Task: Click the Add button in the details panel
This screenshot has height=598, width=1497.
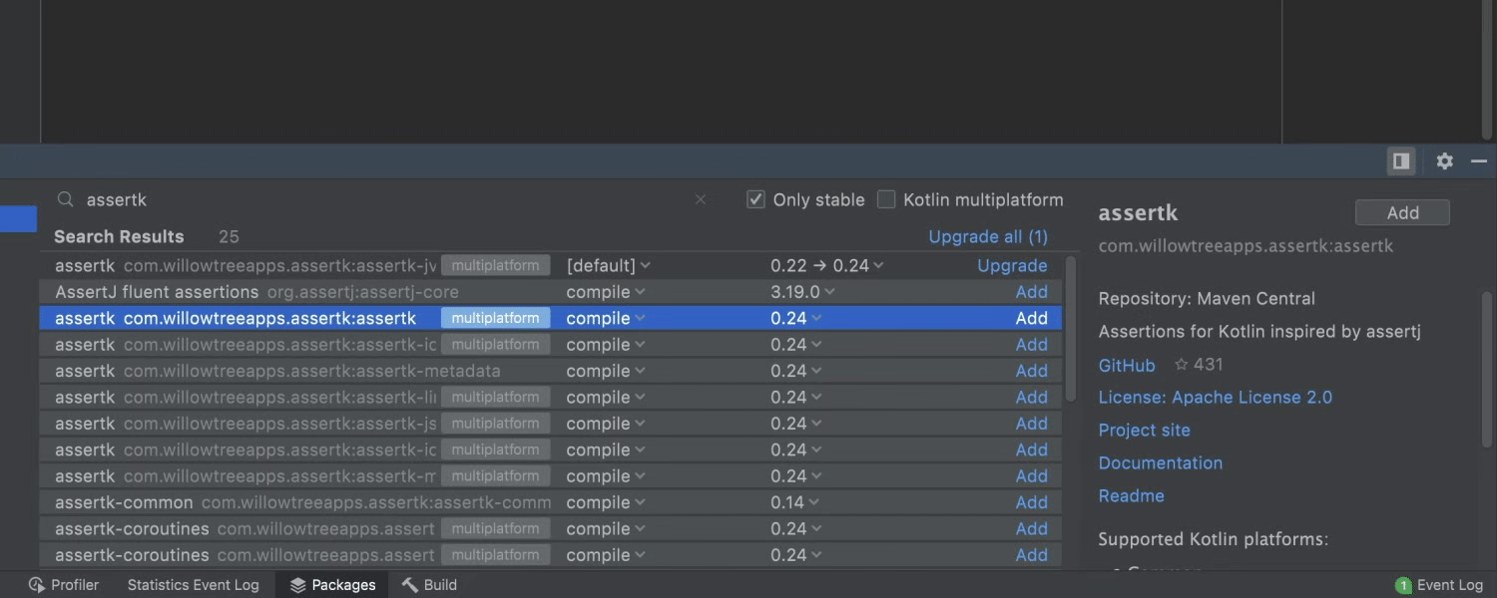Action: pos(1402,212)
